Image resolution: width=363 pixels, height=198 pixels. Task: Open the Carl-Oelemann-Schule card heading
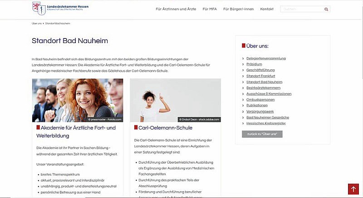[x=165, y=128]
